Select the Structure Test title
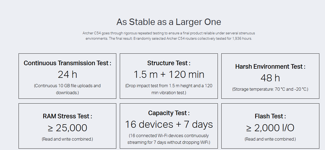Image resolution: width=325 pixels, height=150 pixels. click(x=169, y=63)
